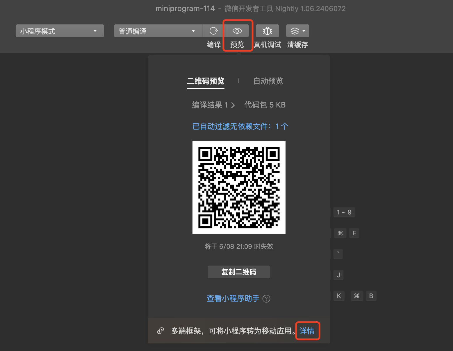This screenshot has height=351, width=453.
Task: Click the eye-shaped preview icon
Action: coord(237,31)
